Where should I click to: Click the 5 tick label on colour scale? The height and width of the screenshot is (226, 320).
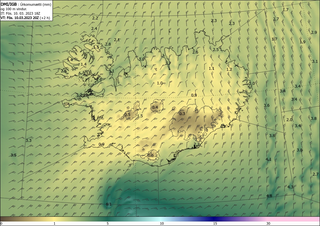(108, 224)
